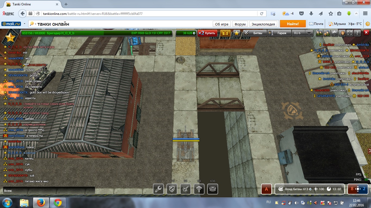371x208 pixels.
Task: Click the green download arrow extension
Action: 349,14
